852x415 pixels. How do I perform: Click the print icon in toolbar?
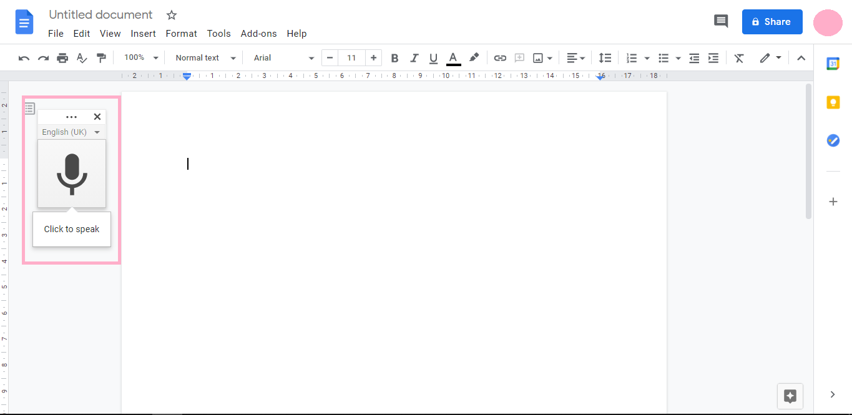pos(62,58)
